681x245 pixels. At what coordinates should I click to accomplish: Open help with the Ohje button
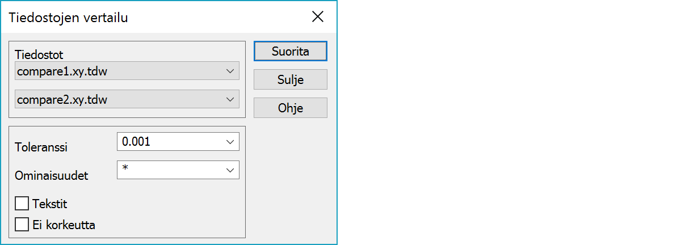point(290,108)
